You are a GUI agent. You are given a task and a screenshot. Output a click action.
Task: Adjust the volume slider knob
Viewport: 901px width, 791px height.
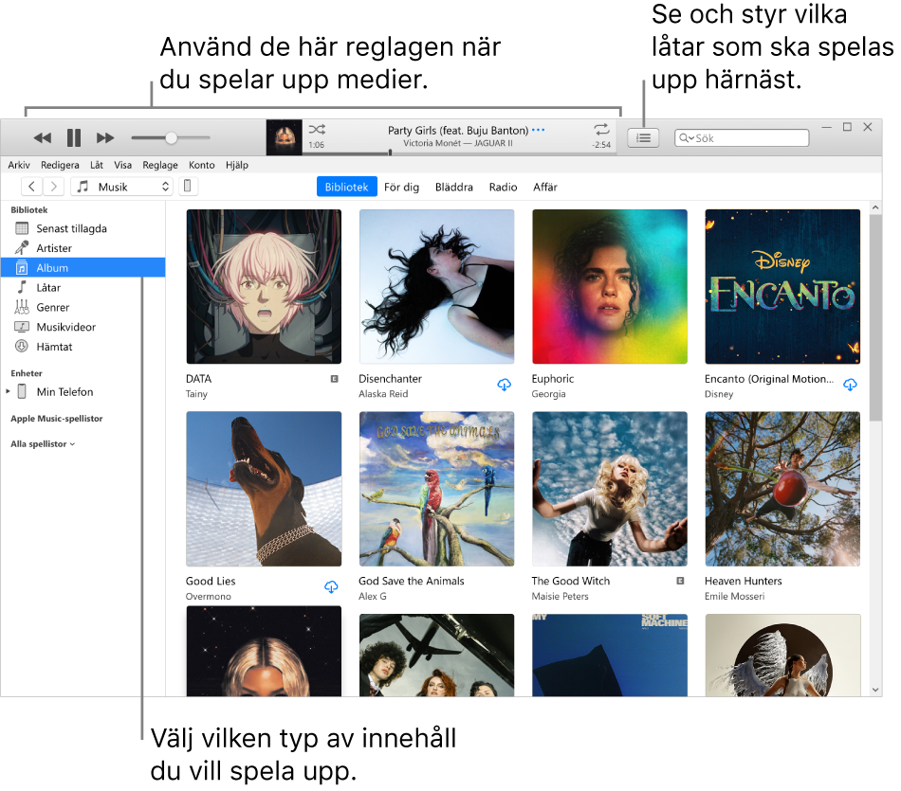click(171, 137)
